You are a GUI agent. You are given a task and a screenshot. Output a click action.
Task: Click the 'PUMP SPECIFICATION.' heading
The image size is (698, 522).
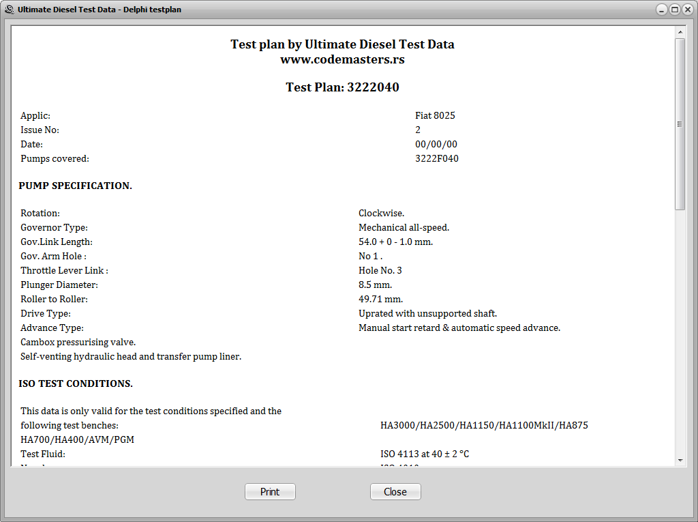[x=75, y=186]
